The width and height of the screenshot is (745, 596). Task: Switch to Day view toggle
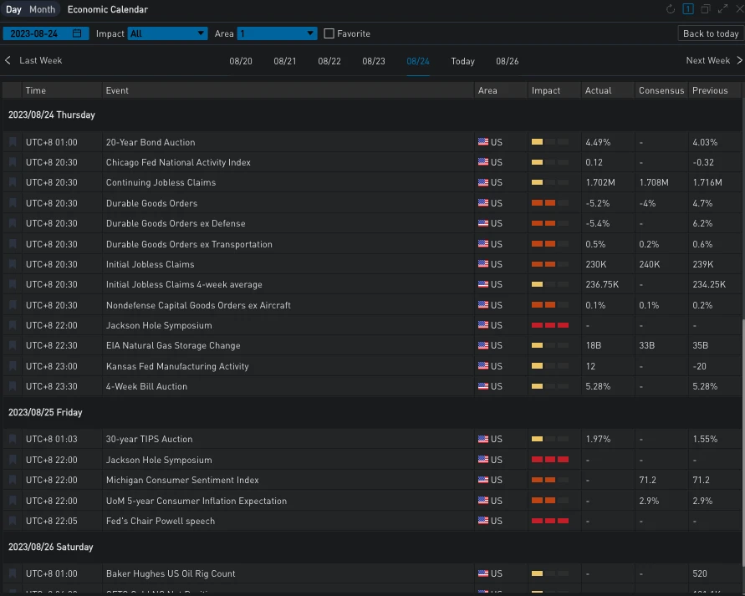click(13, 10)
